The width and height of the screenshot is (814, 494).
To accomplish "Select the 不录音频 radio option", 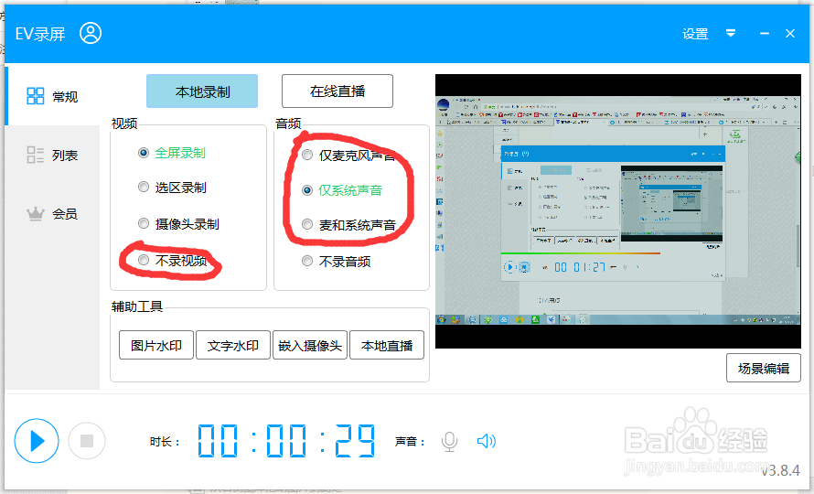I will [336, 262].
